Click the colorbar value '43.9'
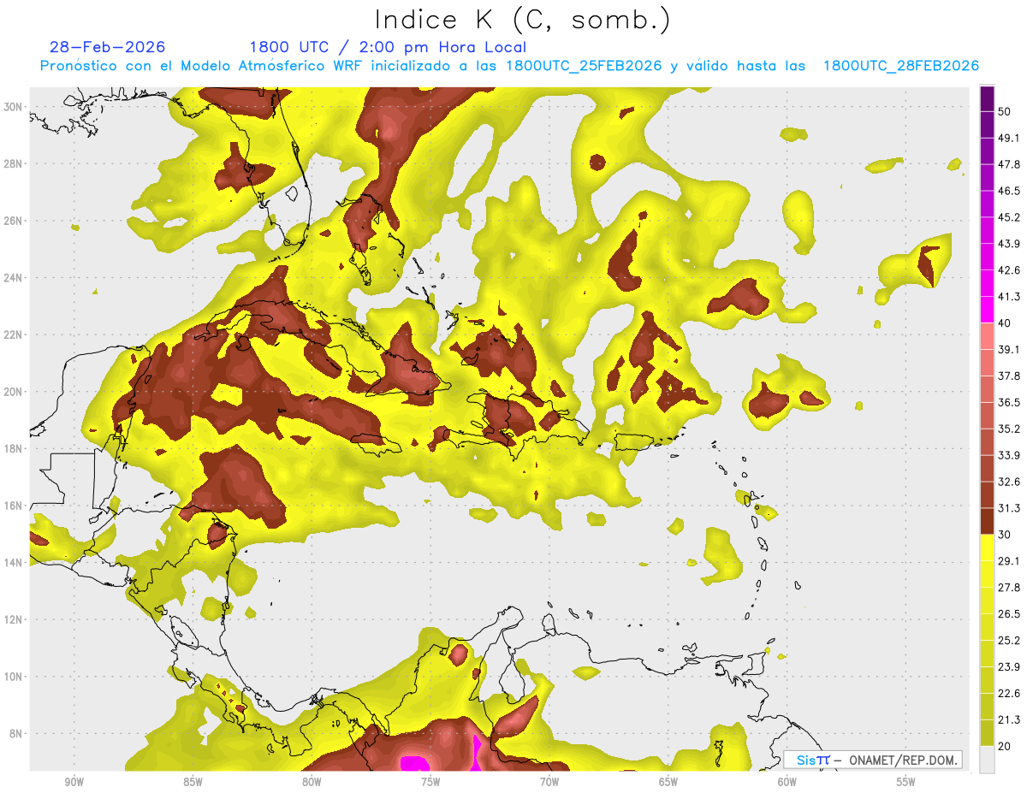The width and height of the screenshot is (1027, 793). pos(1009,244)
